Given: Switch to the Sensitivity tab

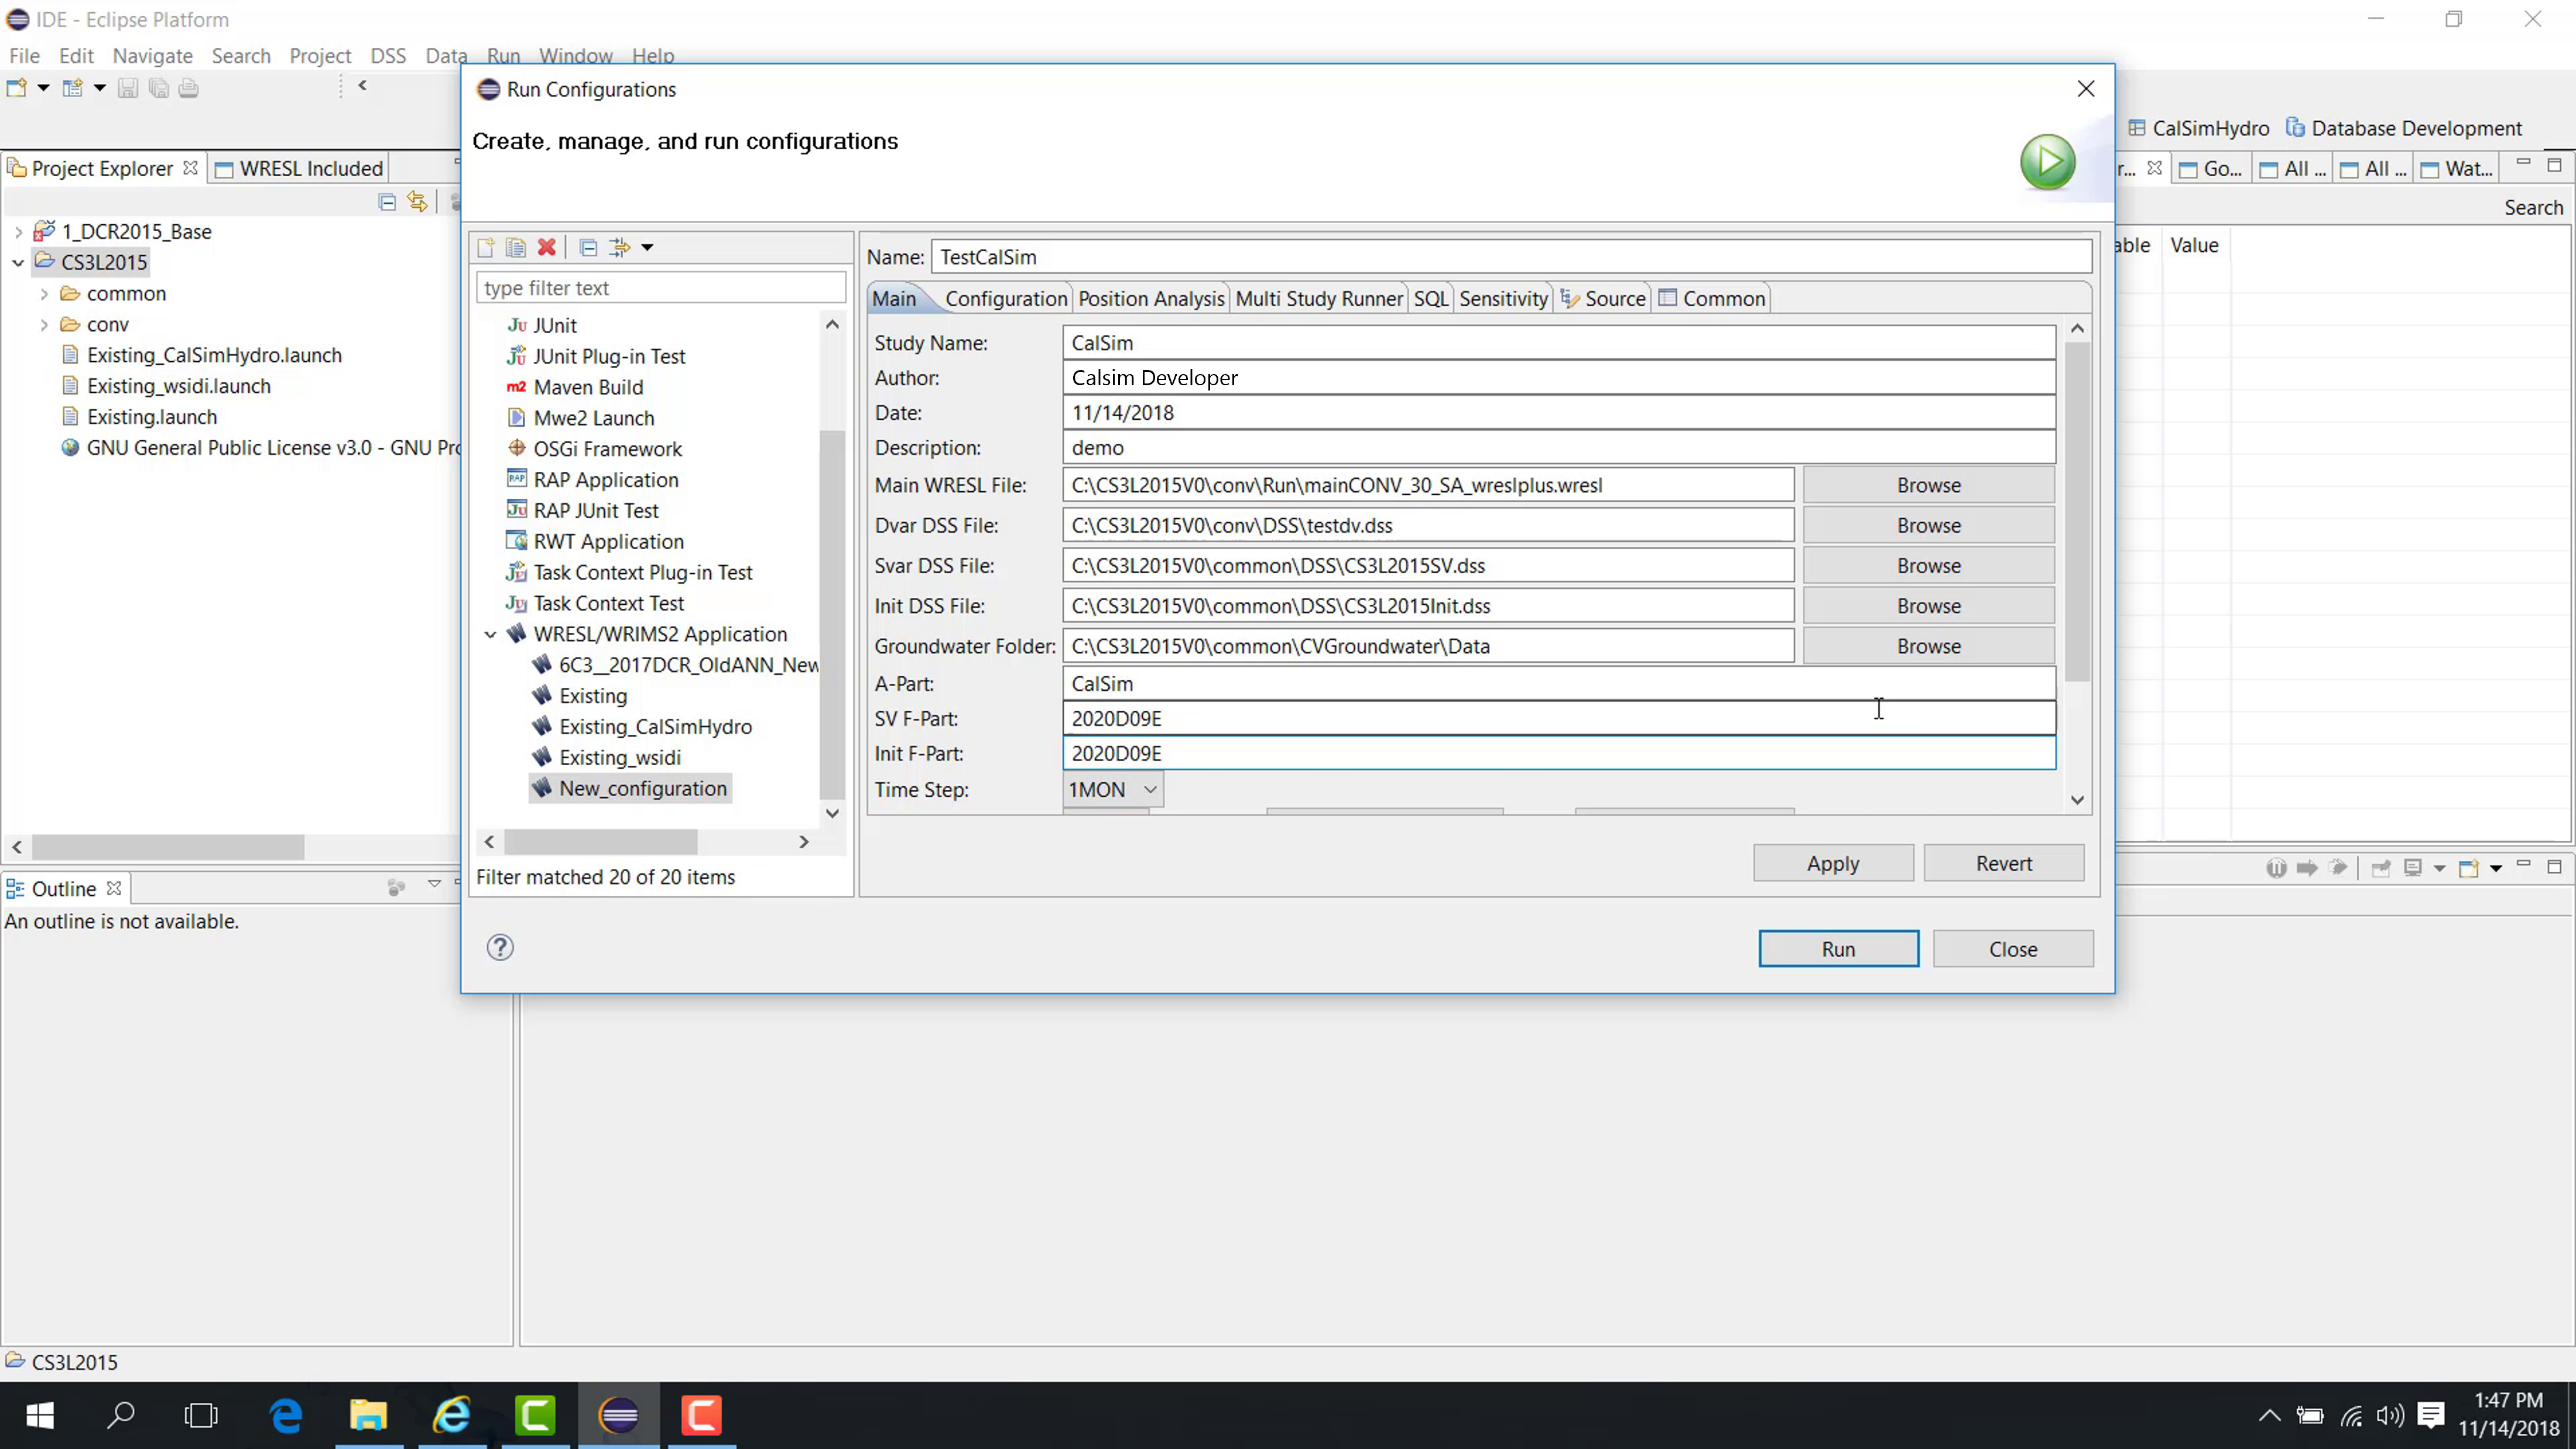Looking at the screenshot, I should click(1503, 299).
